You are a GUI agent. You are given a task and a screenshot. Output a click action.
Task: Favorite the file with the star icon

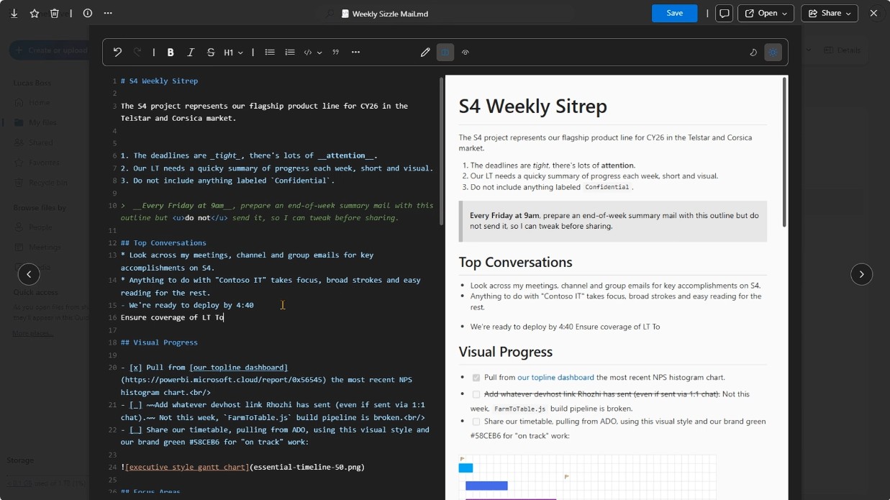[35, 13]
